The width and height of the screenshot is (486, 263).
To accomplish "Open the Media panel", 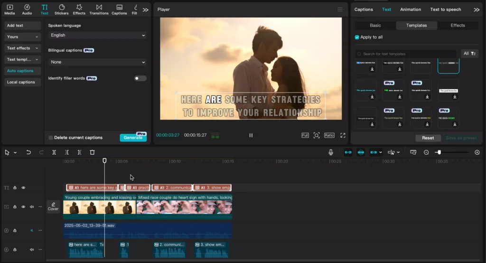I will [9, 9].
